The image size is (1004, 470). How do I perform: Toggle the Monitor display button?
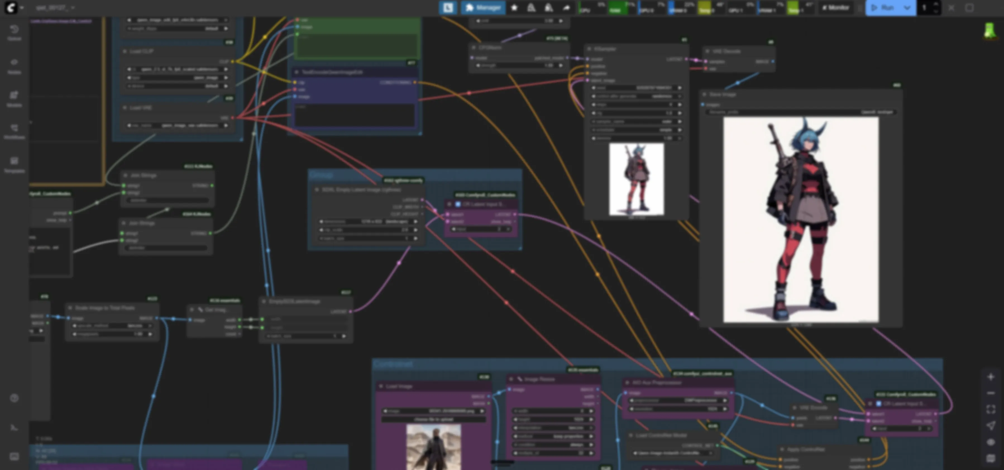pos(835,8)
